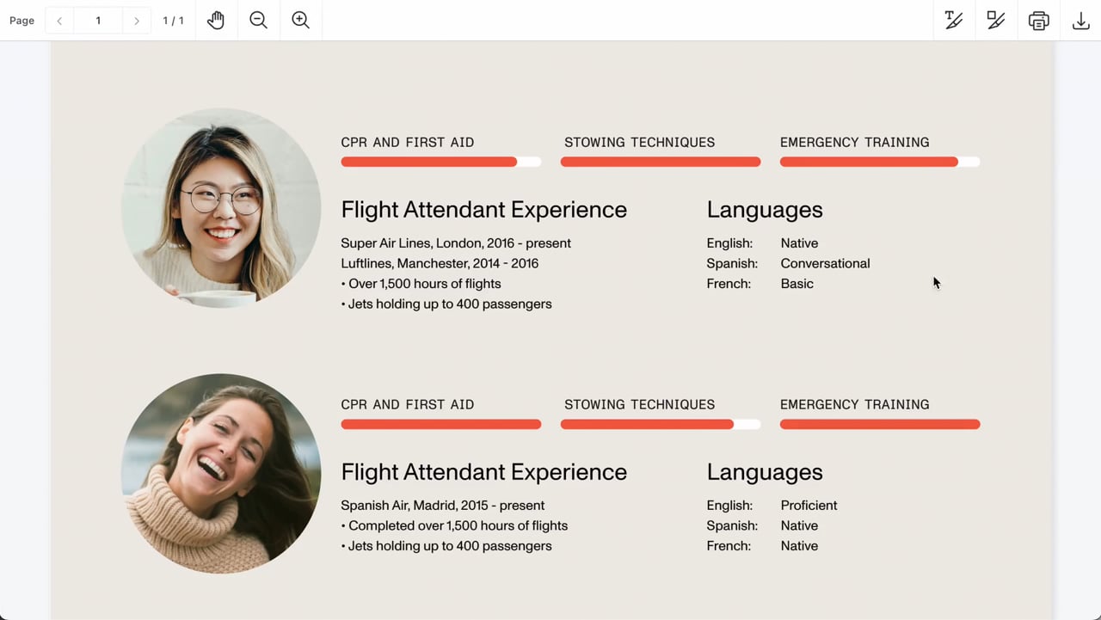Click the first Flight Attendant Experience heading
The width and height of the screenshot is (1101, 620).
(x=483, y=210)
